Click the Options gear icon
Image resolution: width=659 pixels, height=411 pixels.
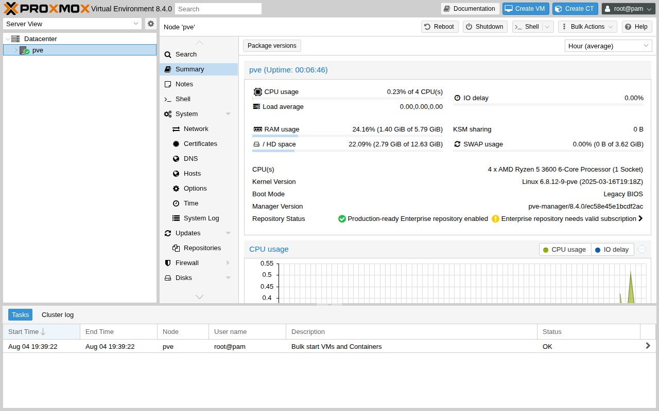pos(176,189)
